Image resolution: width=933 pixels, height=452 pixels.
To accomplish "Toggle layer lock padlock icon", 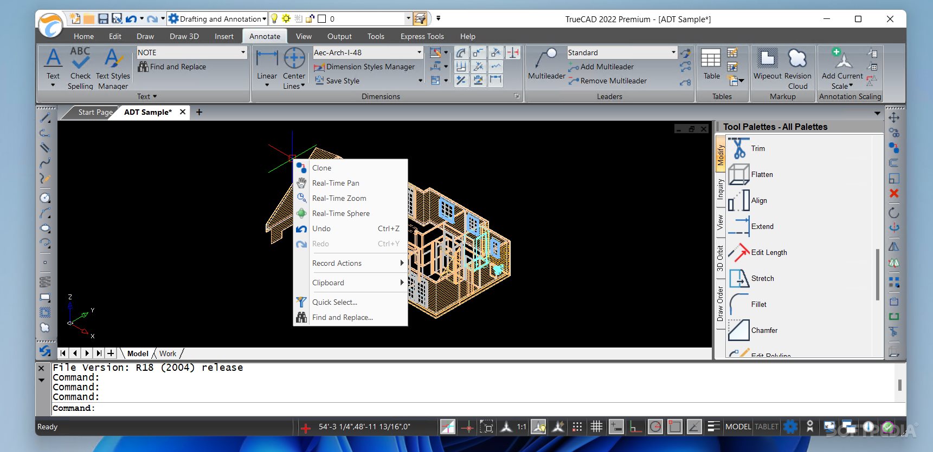I will pos(310,19).
